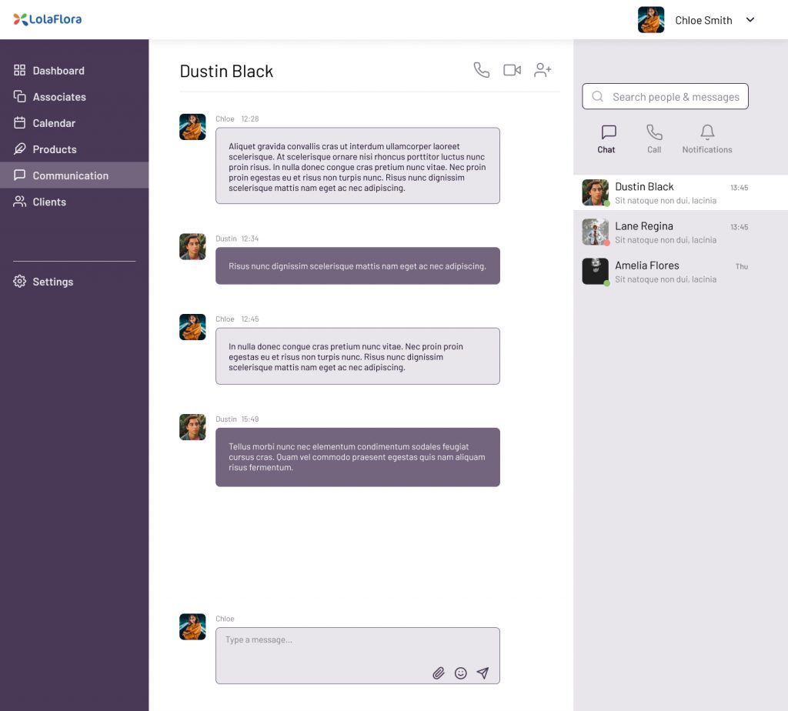This screenshot has width=788, height=711.
Task: Select the Chat tab
Action: tap(607, 139)
